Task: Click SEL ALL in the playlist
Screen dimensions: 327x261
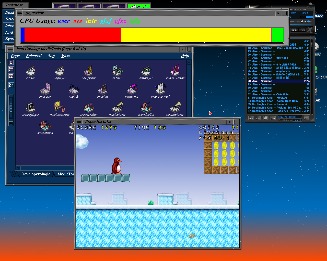Action: point(266,118)
